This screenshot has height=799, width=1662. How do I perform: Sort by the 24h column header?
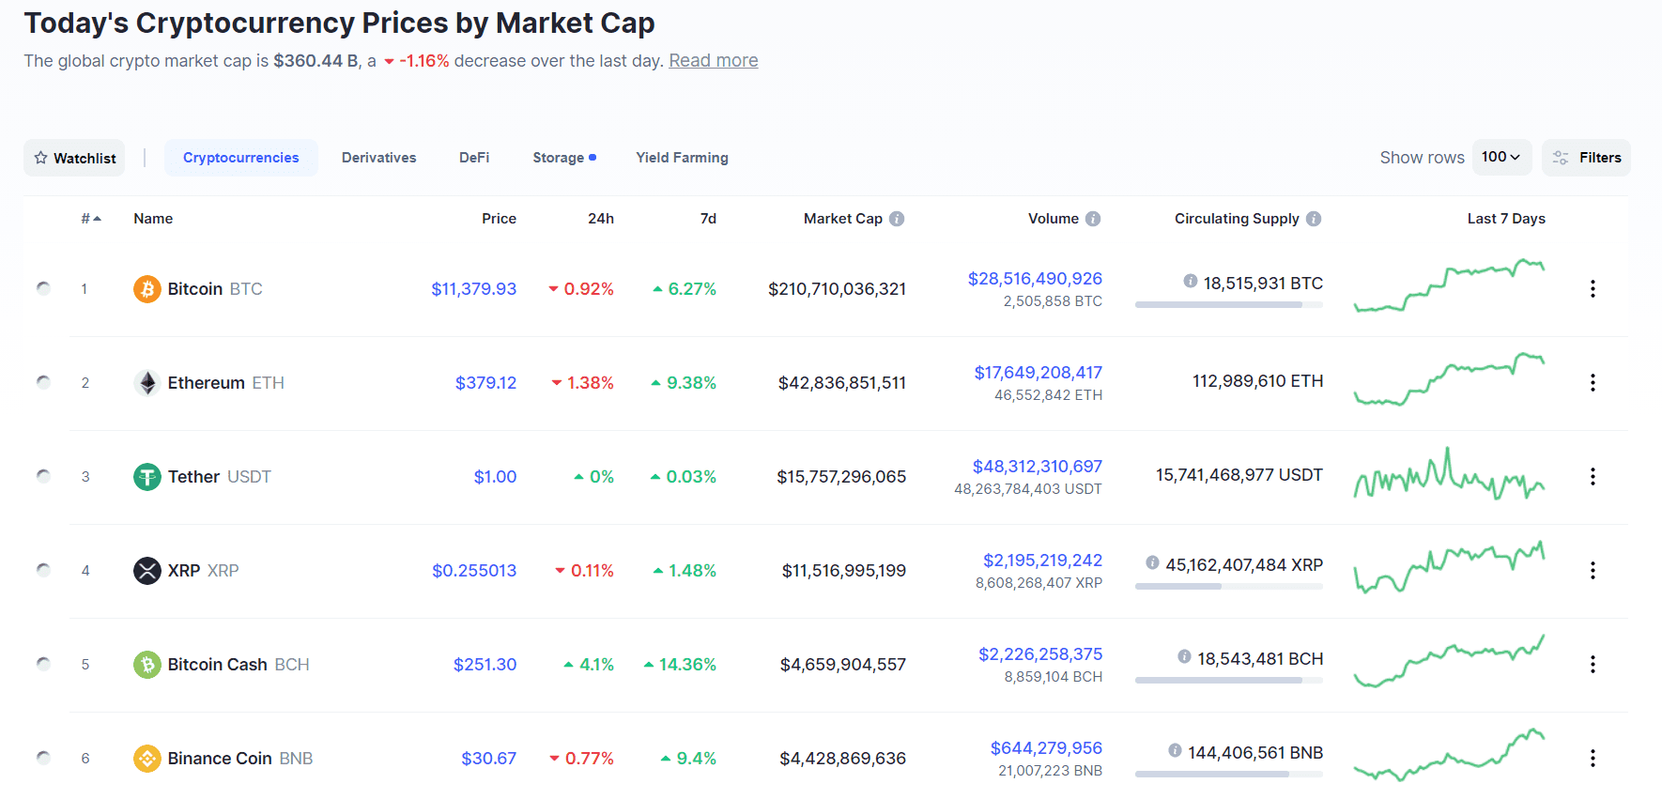pos(601,219)
